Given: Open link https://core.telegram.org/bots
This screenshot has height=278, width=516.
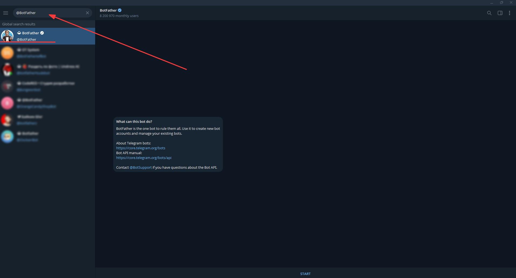Looking at the screenshot, I should tap(141, 148).
